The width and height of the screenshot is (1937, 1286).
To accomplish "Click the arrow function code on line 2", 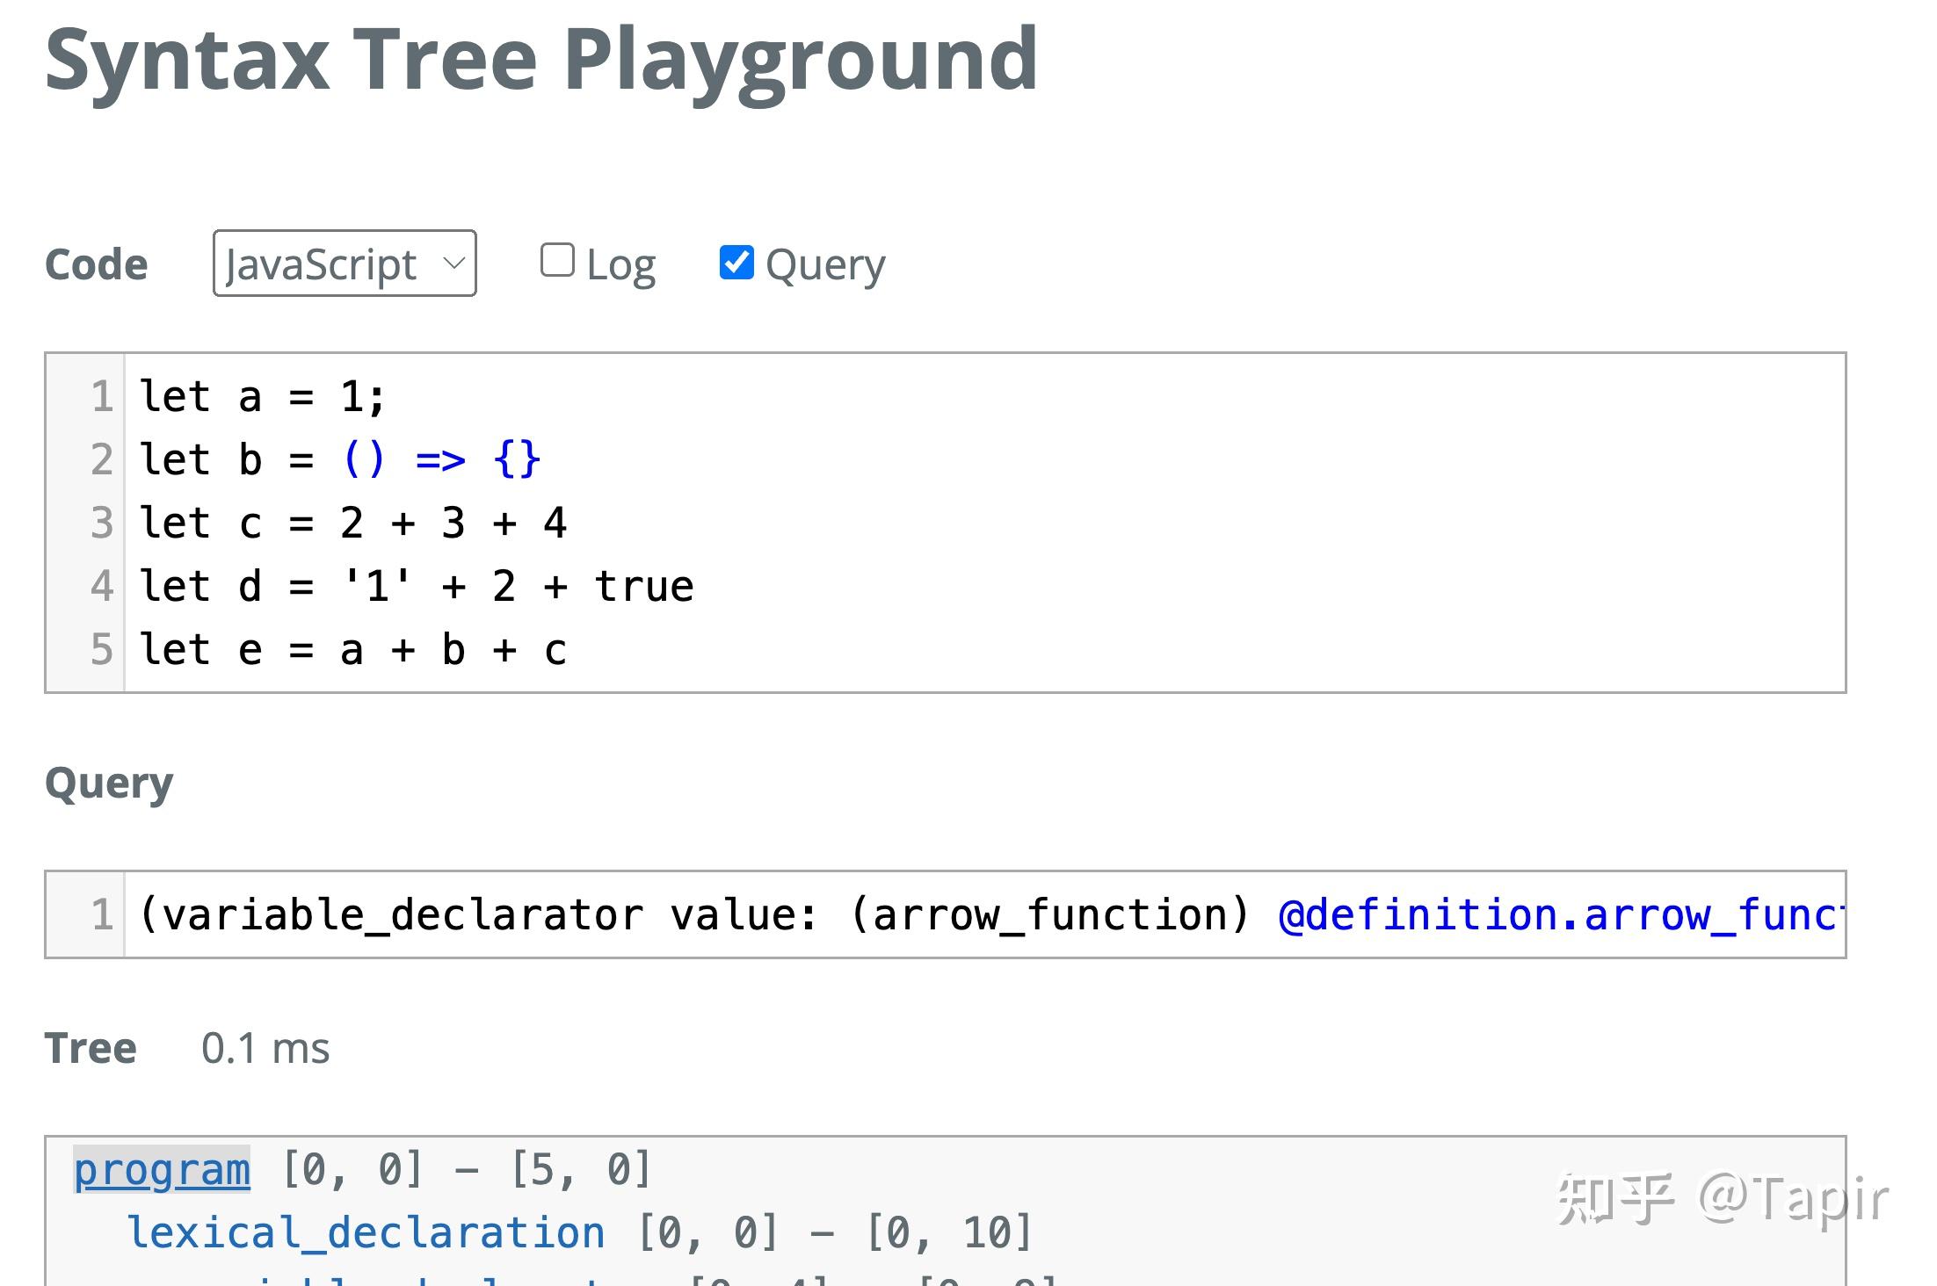I will 441,459.
